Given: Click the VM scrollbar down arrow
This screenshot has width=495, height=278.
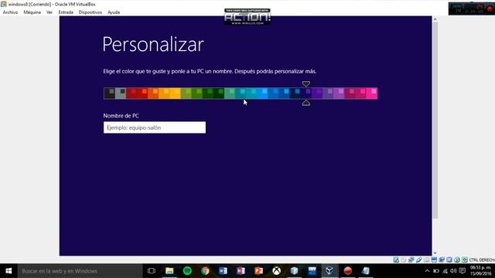Looking at the screenshot, I should click(435, 253).
